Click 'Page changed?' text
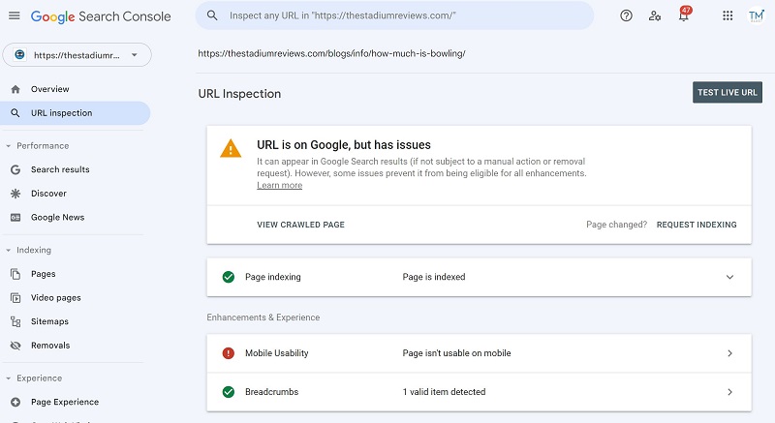 [616, 225]
